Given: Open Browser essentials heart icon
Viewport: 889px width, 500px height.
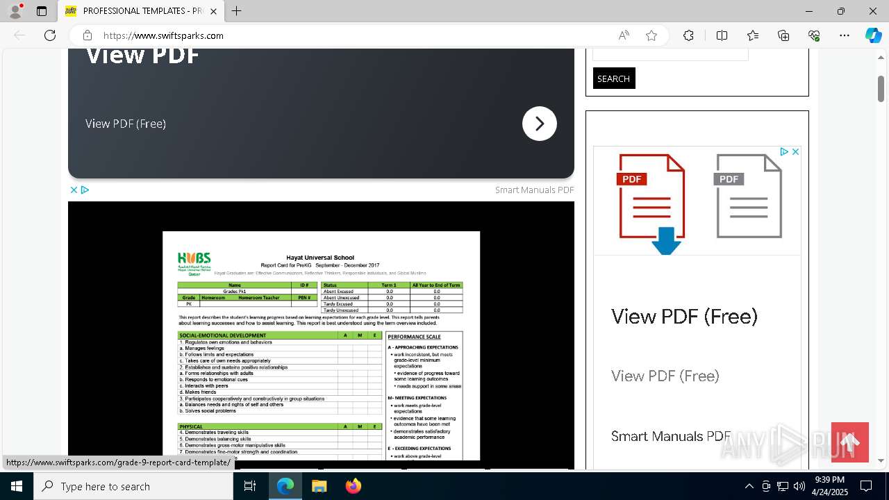Looking at the screenshot, I should tap(814, 35).
